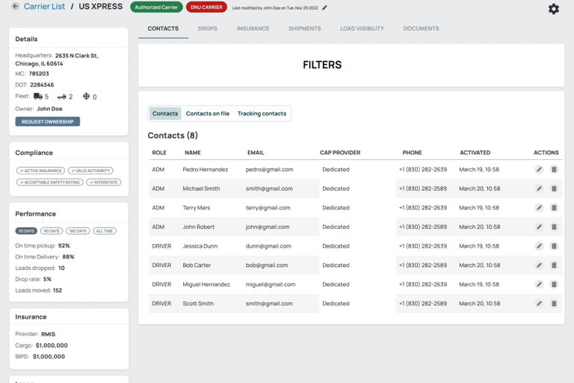Click the insurance provider RMIS

[x=49, y=334]
